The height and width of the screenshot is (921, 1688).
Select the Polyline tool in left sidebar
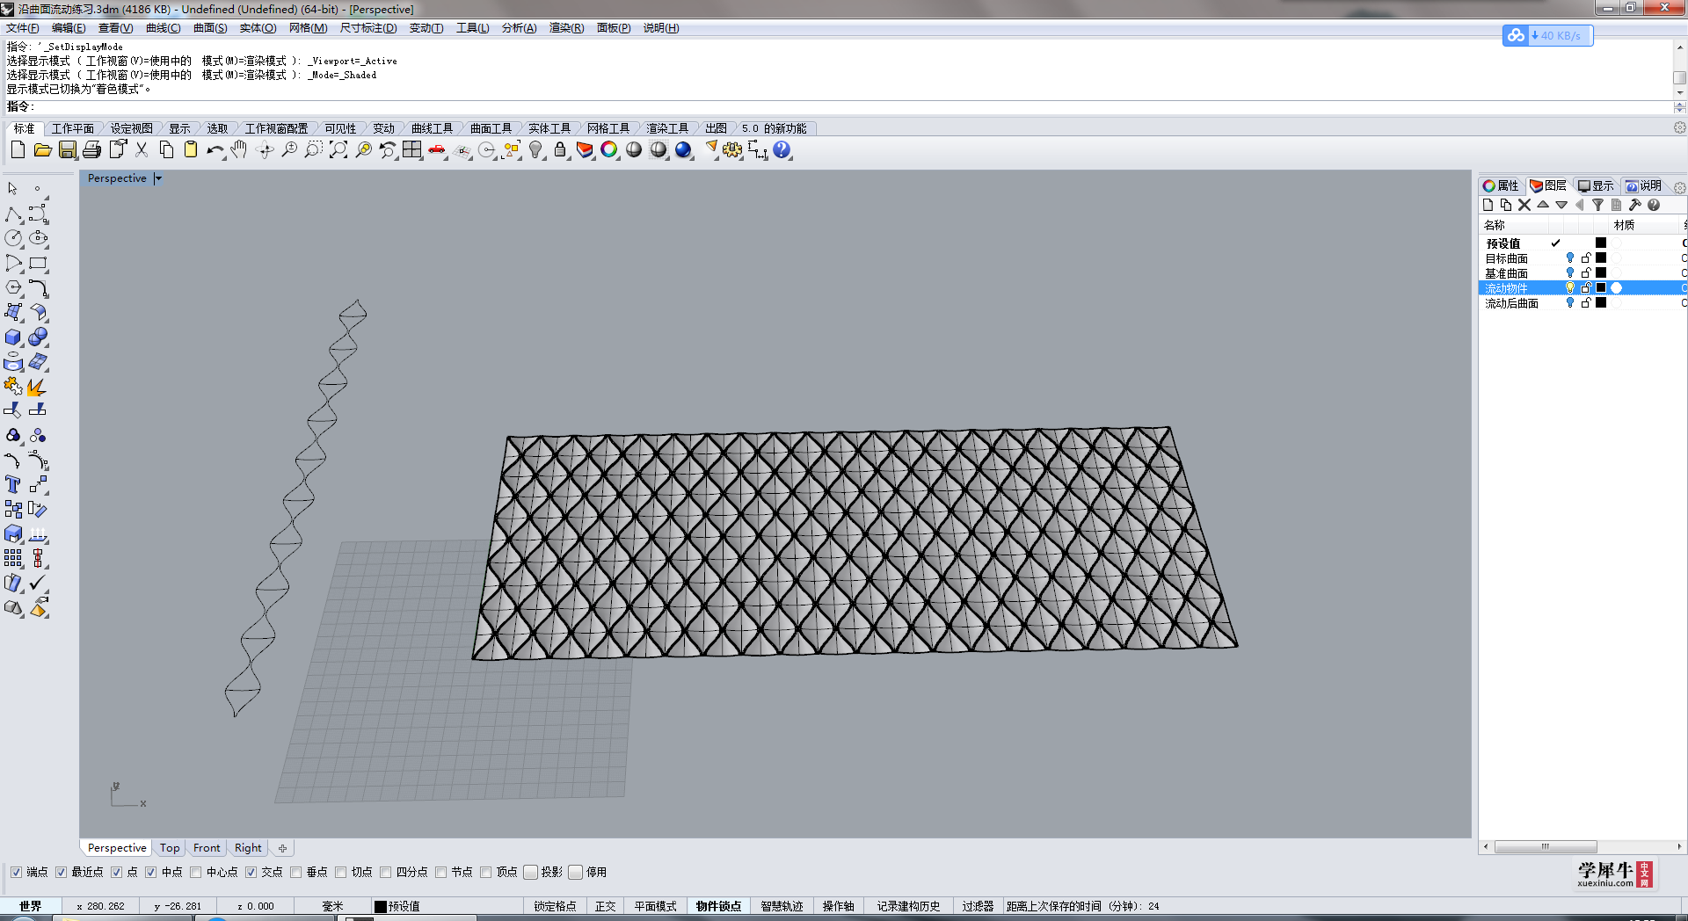(13, 214)
